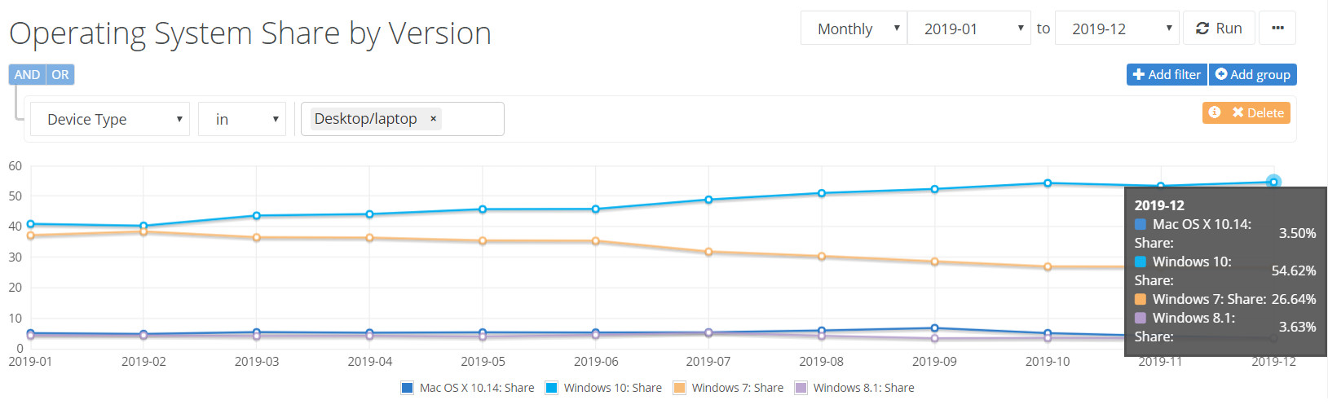Remove the Desktop/laptop filter tag
1328x409 pixels.
tap(434, 119)
